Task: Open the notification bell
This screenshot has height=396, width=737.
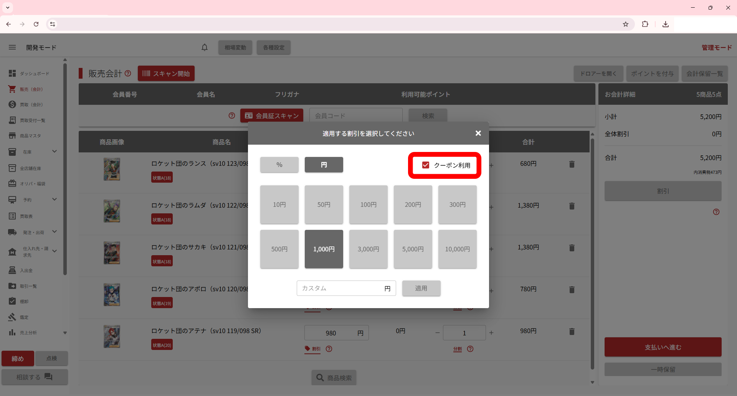Action: coord(205,47)
